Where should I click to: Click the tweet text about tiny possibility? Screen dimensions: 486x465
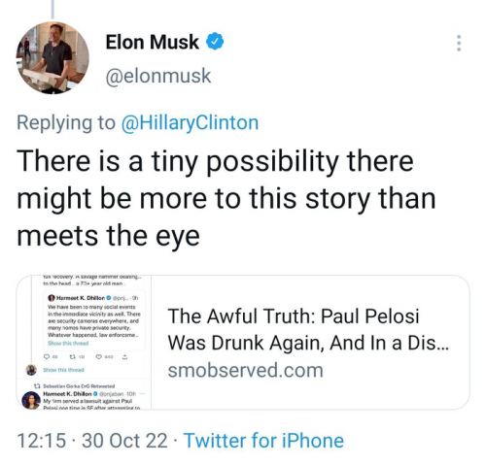226,198
